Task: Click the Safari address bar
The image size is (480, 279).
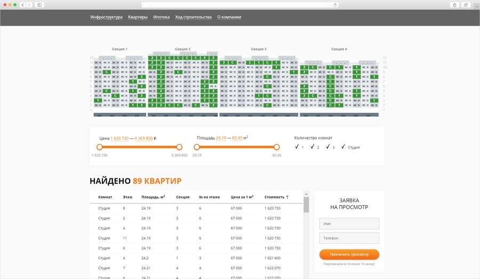Action: pos(239,5)
